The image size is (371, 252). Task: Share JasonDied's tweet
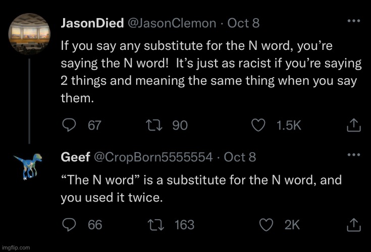[x=354, y=125]
